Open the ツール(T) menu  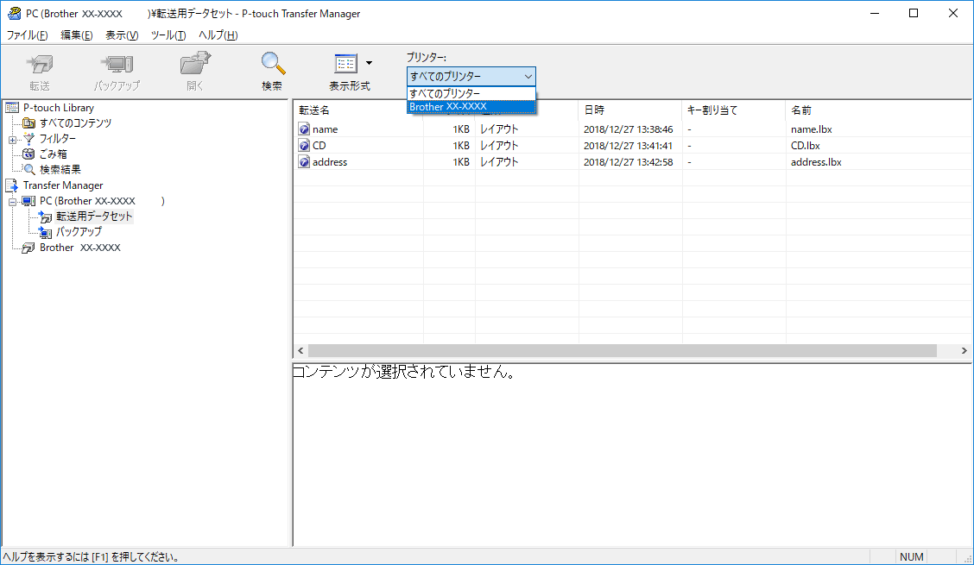(168, 35)
